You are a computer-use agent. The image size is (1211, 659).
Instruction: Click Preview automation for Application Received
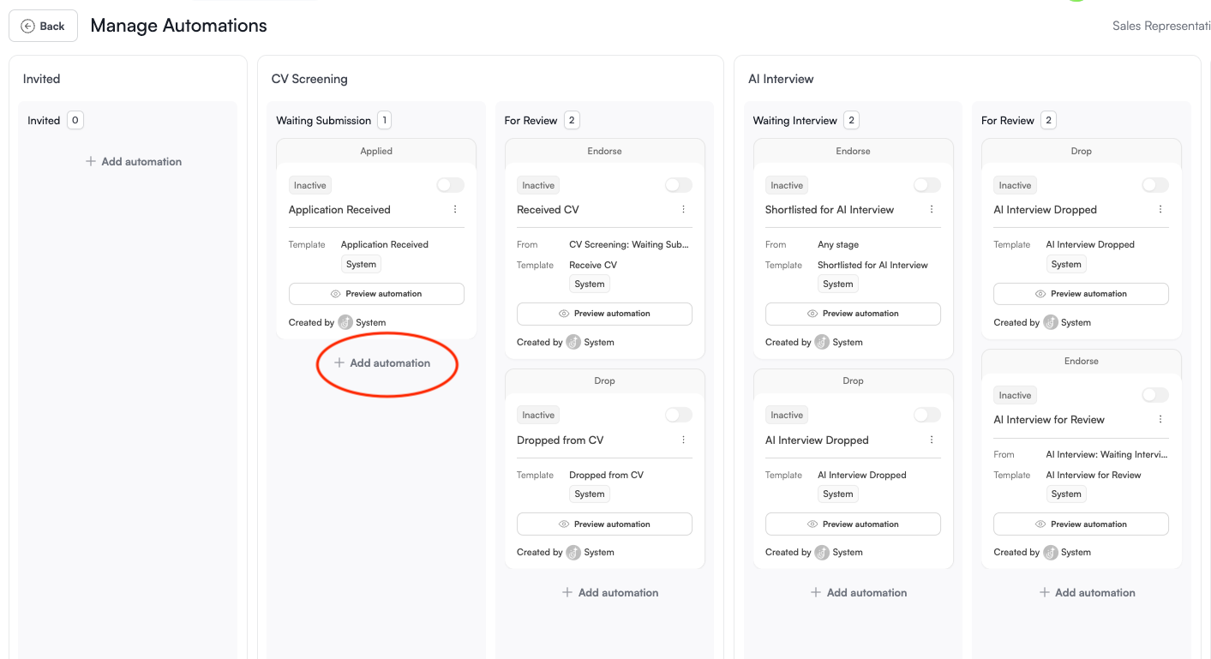pos(376,293)
